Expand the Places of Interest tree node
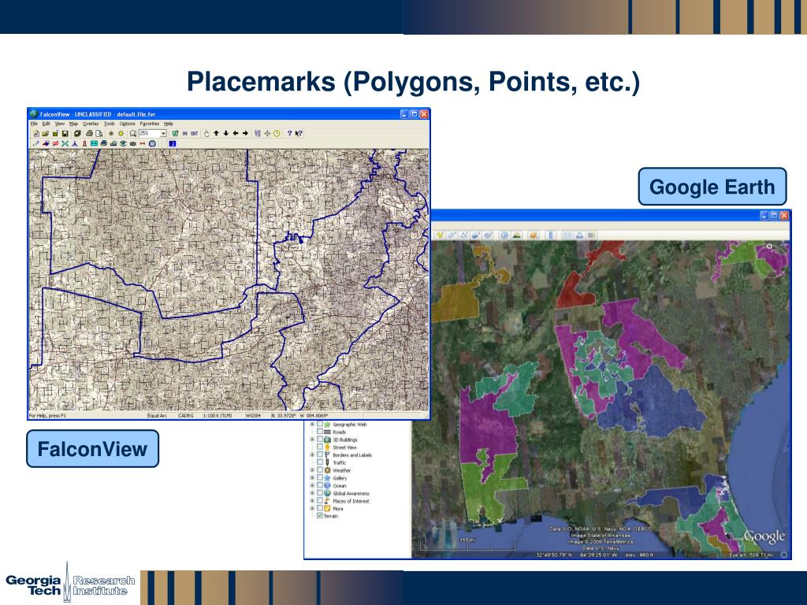This screenshot has width=807, height=605. (x=312, y=500)
